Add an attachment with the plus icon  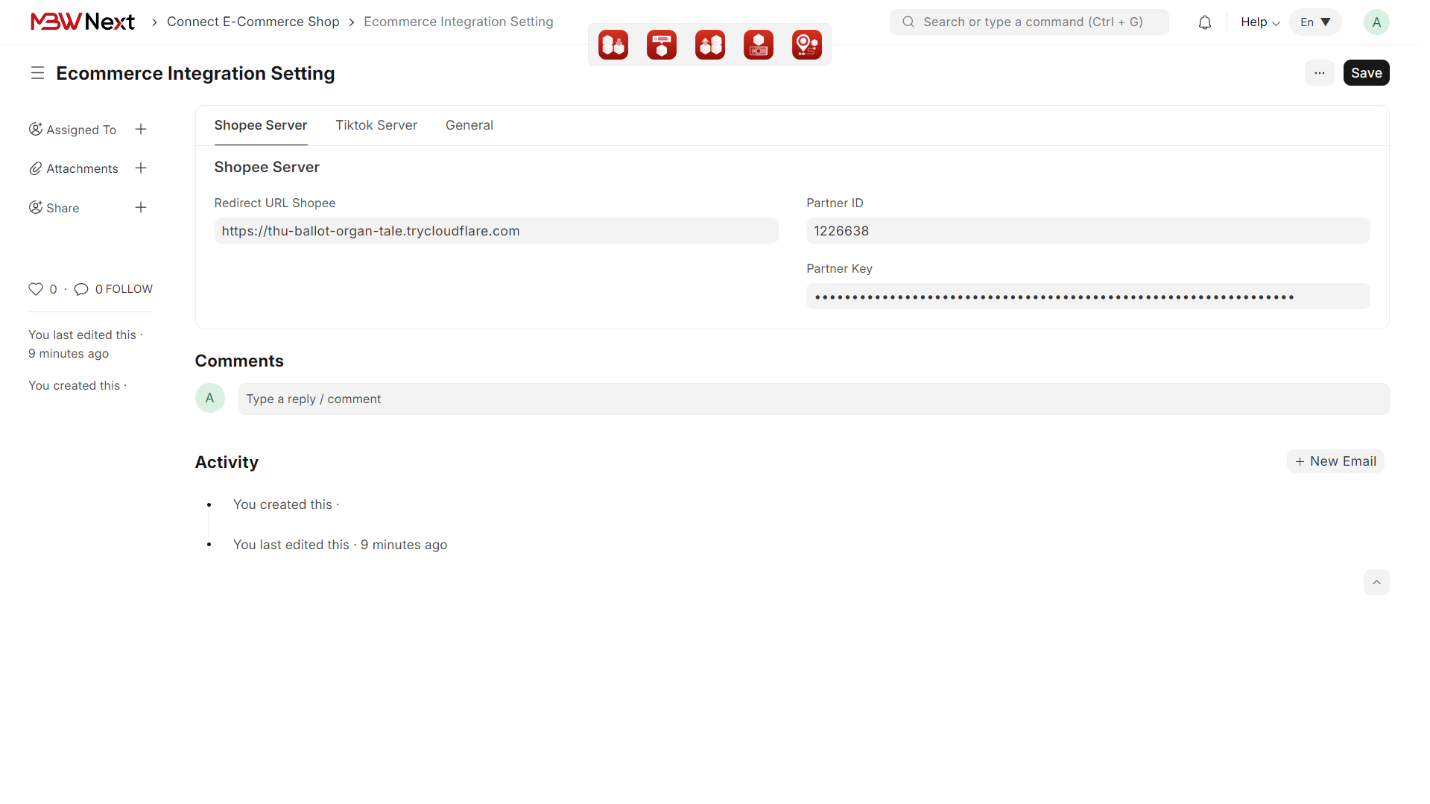click(x=141, y=168)
